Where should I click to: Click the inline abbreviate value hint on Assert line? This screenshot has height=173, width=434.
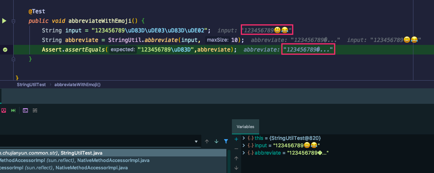[x=308, y=50]
